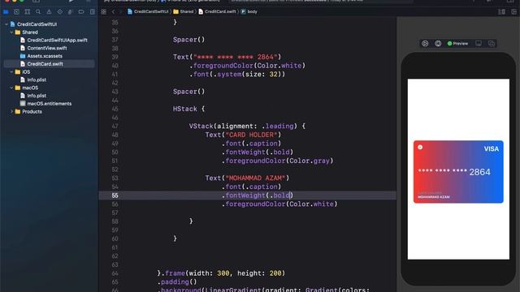Open the editor options menu
The width and height of the screenshot is (520, 292).
click(501, 12)
